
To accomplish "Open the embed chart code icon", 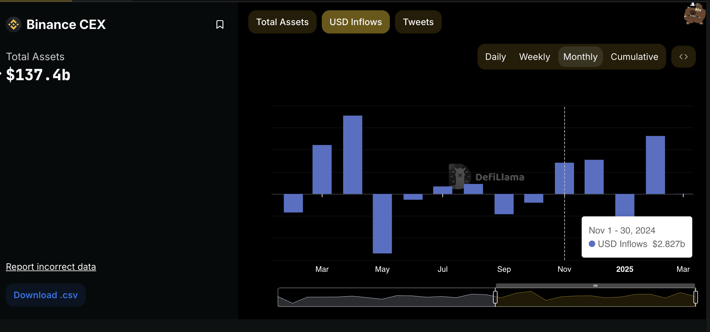I will click(x=683, y=56).
